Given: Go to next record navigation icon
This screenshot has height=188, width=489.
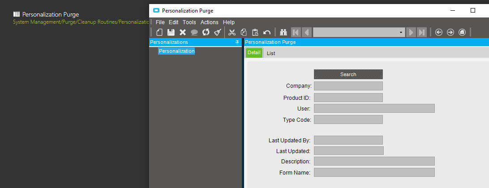Looking at the screenshot, I should point(411,32).
